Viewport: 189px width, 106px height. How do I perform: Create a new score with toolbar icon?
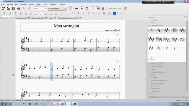pyautogui.click(x=3, y=9)
